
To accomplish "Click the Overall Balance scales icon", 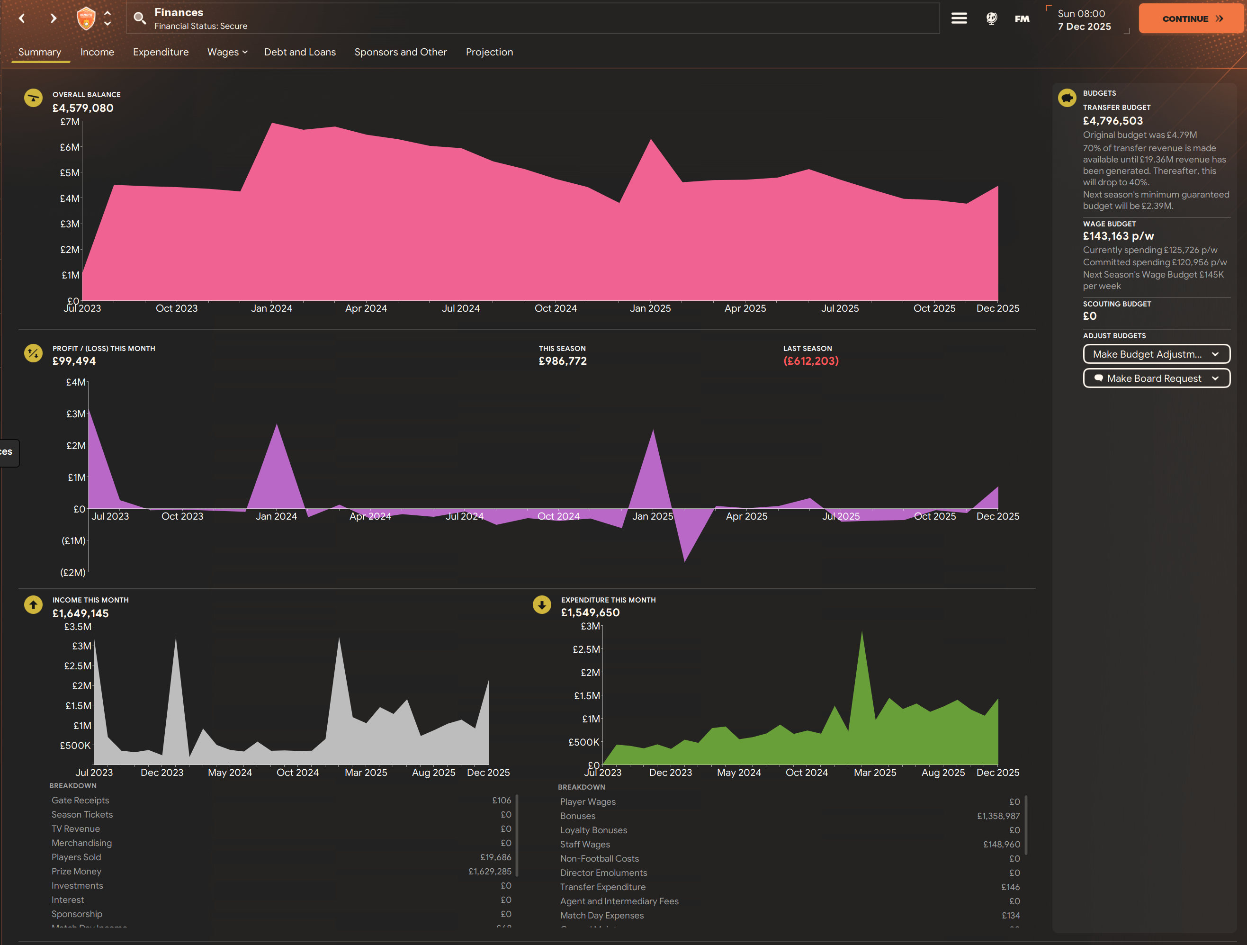I will [x=33, y=98].
